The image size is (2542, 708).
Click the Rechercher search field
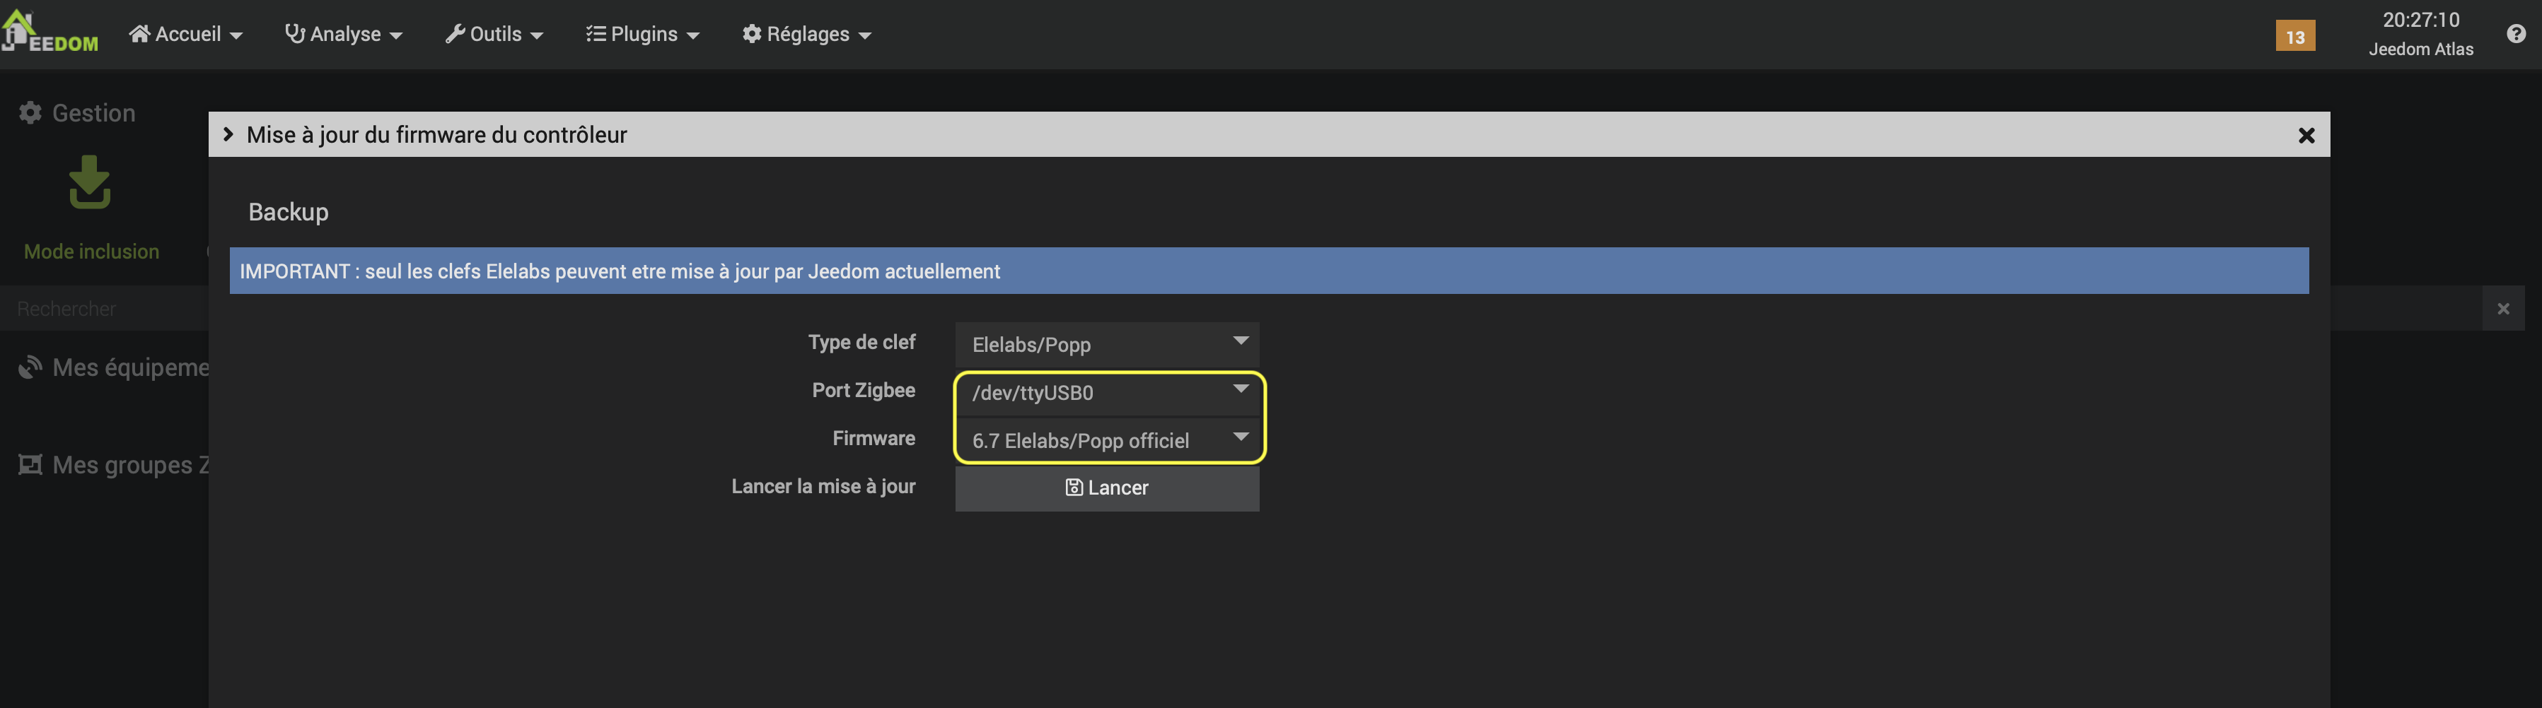point(103,309)
